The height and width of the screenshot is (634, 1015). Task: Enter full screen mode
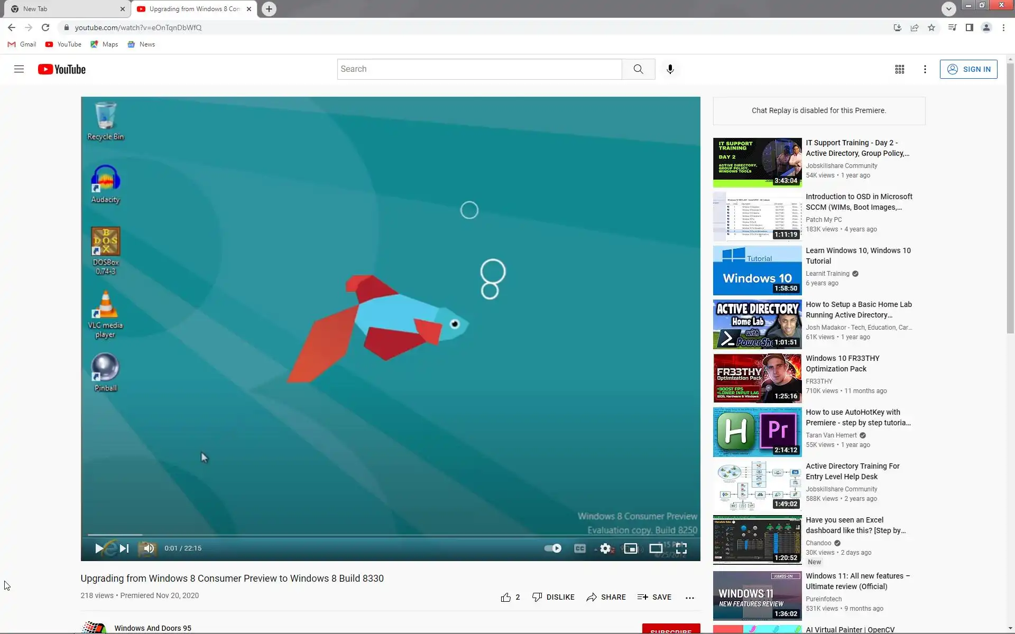coord(681,548)
